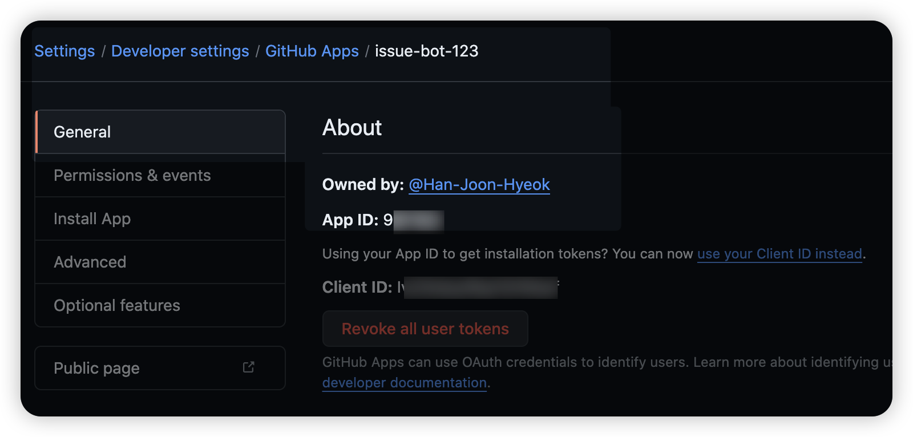Viewport: 913px width, 437px height.
Task: Go to the Advanced sidebar item
Action: click(160, 262)
